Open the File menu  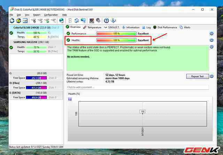coord(11,15)
